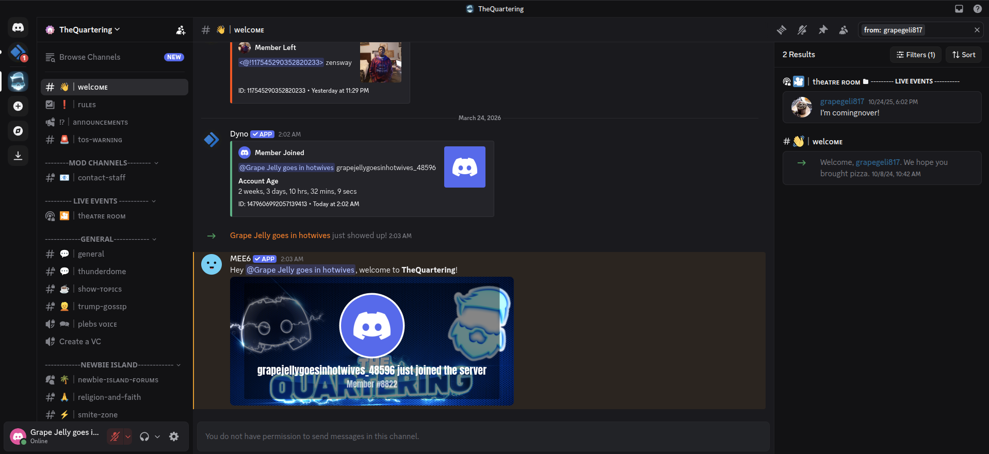Screen dimensions: 989x454
Task: Collapse the LIVE EVENTS category
Action: pos(101,201)
